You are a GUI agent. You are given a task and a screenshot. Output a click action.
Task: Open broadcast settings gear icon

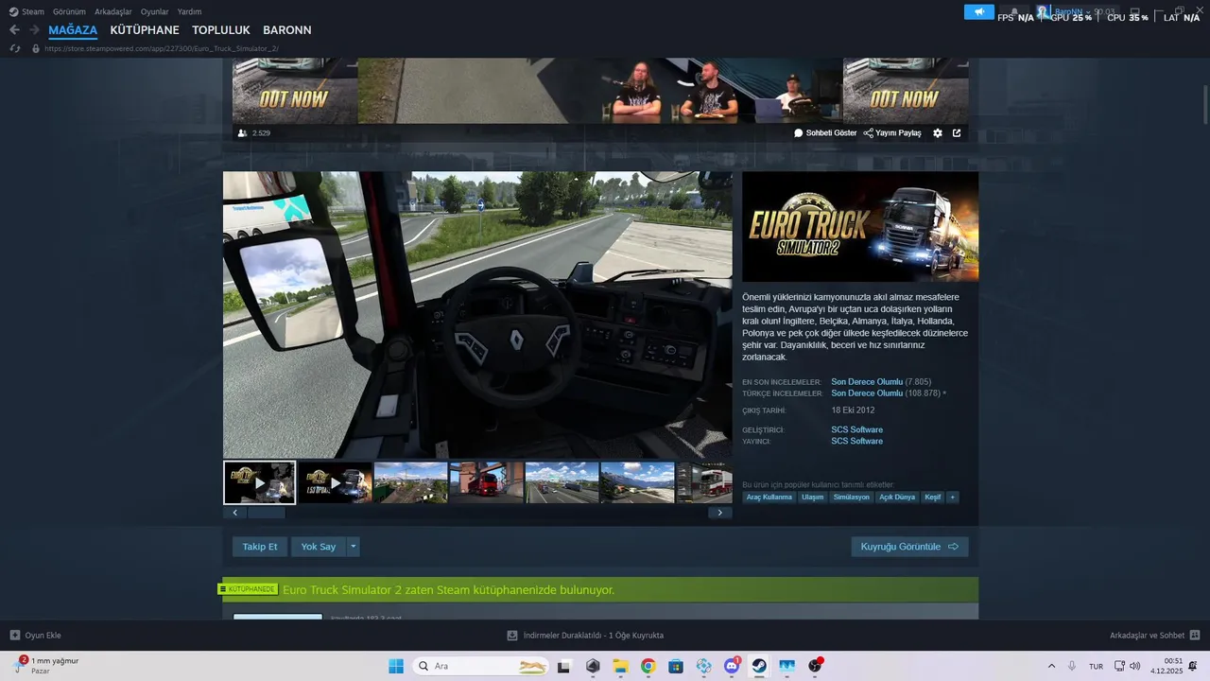(938, 133)
